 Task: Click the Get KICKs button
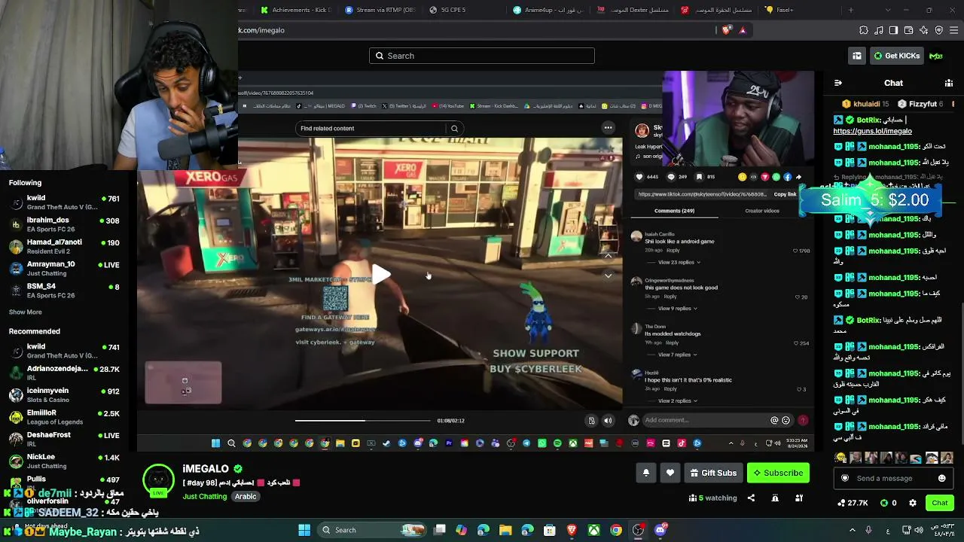pos(896,56)
